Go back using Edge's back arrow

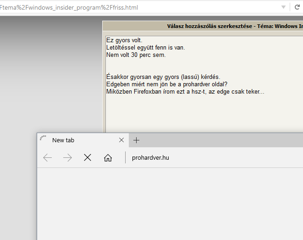(47, 157)
